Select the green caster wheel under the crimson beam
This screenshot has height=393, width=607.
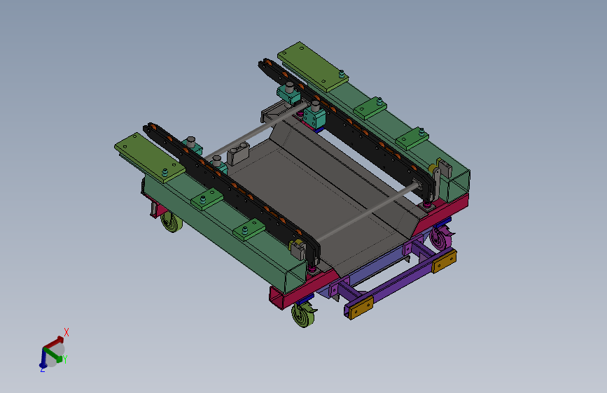(x=304, y=315)
